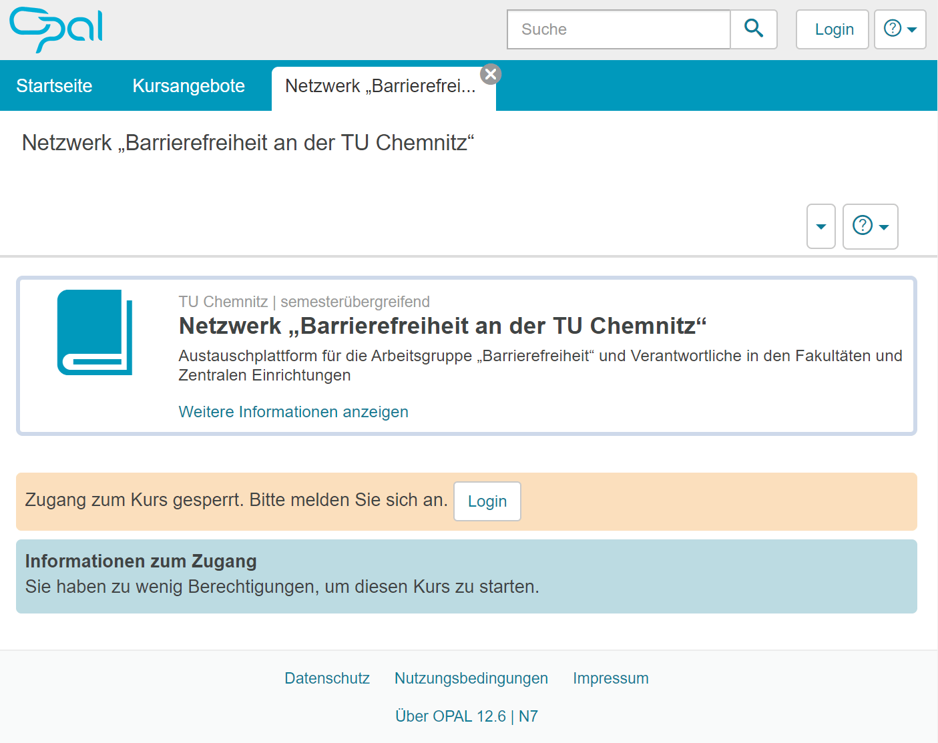Open the Datenschutz link

pyautogui.click(x=327, y=678)
